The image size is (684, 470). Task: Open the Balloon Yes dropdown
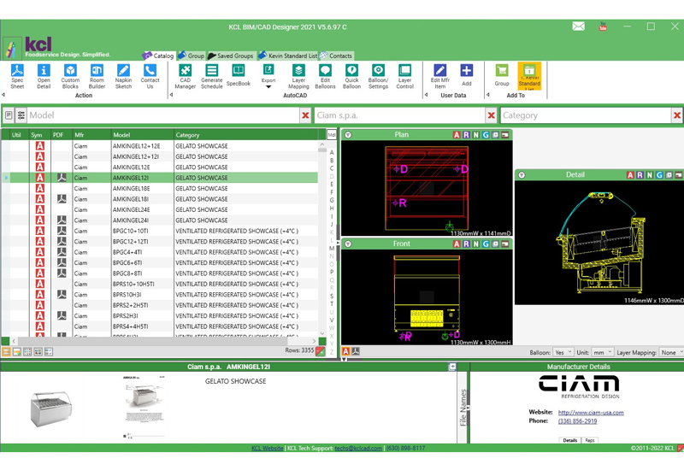pos(563,352)
